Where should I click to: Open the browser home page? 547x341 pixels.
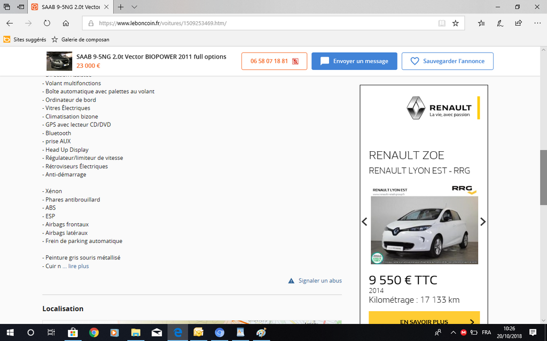pos(66,23)
